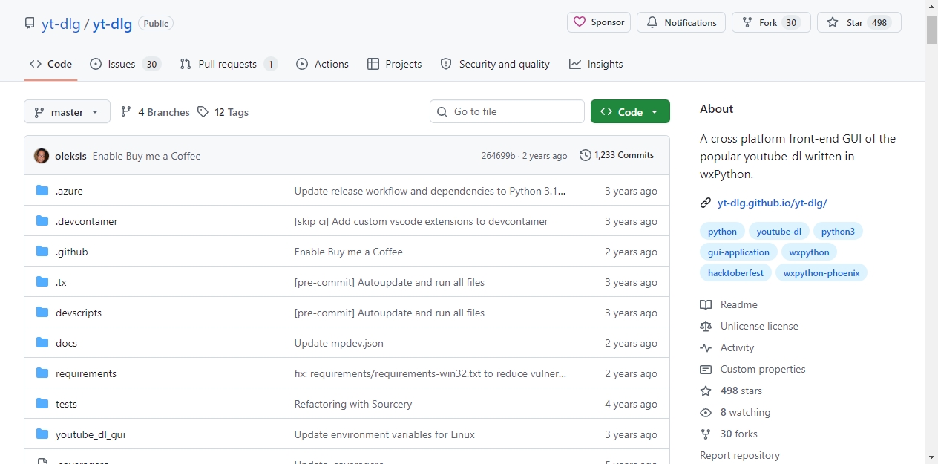Click the docs folder icon
The image size is (938, 464).
(42, 343)
